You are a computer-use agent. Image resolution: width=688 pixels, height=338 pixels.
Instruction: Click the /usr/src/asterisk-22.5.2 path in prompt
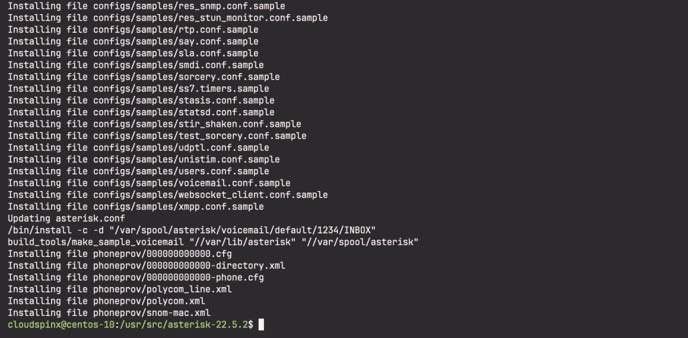184,325
